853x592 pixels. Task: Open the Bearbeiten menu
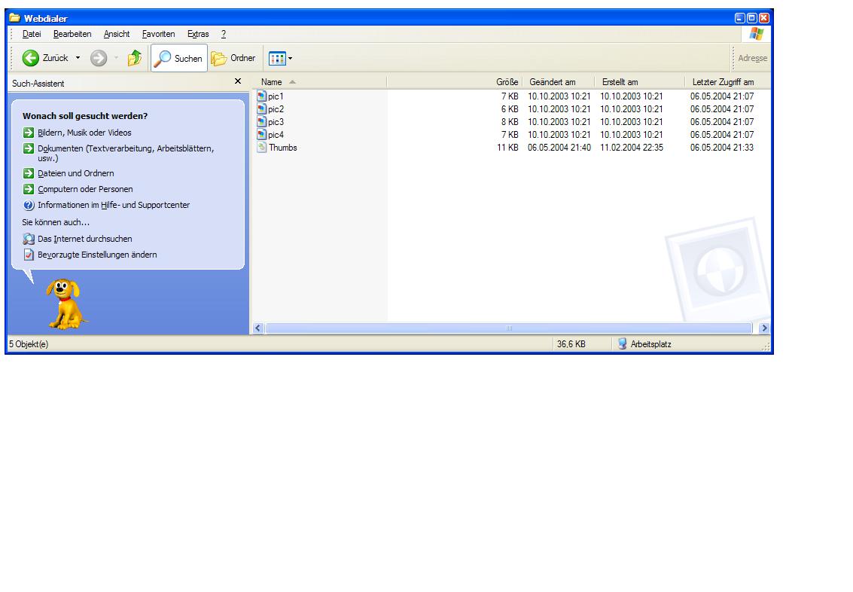point(72,34)
